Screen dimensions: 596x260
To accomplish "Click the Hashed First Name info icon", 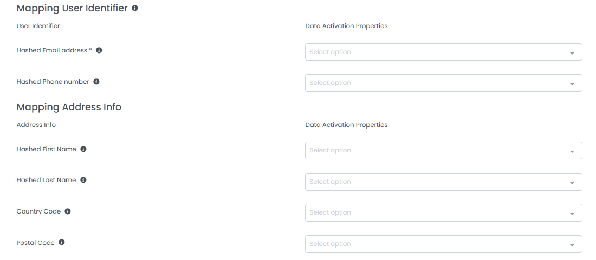I will tap(83, 149).
